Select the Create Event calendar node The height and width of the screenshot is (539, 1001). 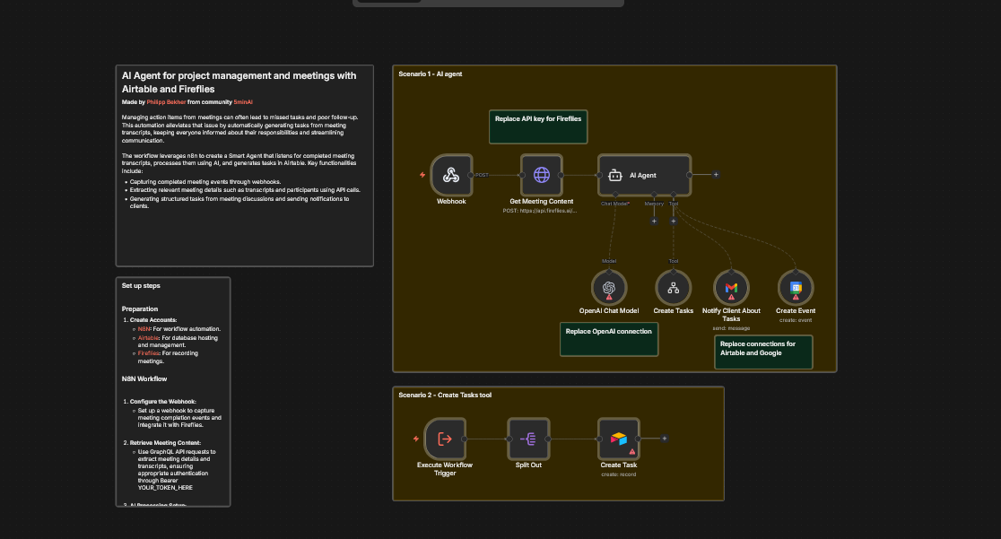(796, 288)
